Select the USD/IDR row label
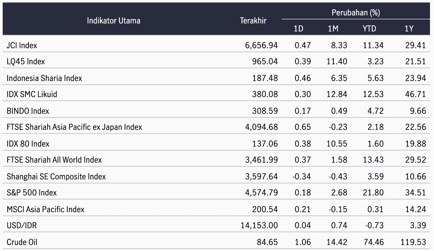 [x=22, y=225]
